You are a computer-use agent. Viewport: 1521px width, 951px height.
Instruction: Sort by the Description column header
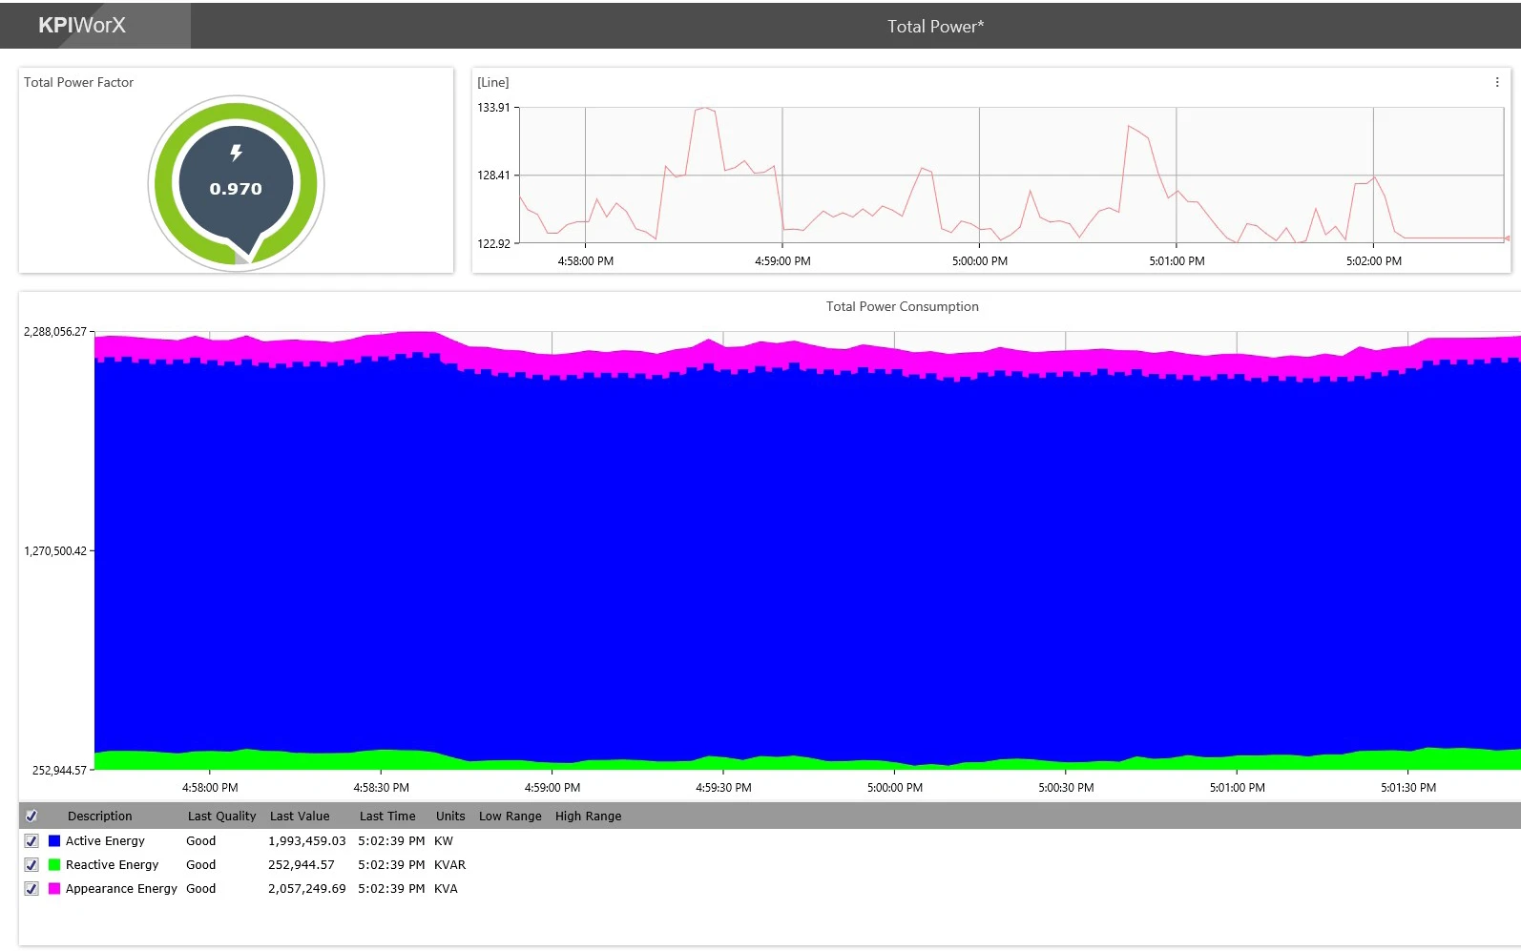point(100,816)
